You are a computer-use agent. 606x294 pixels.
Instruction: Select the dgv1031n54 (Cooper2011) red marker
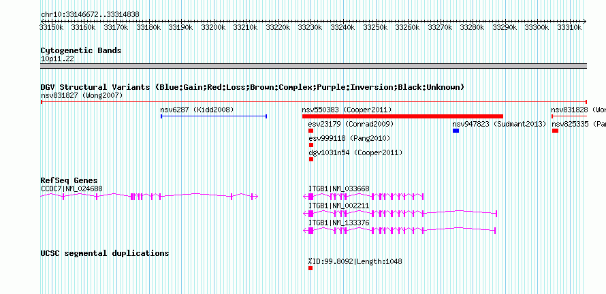tap(310, 159)
